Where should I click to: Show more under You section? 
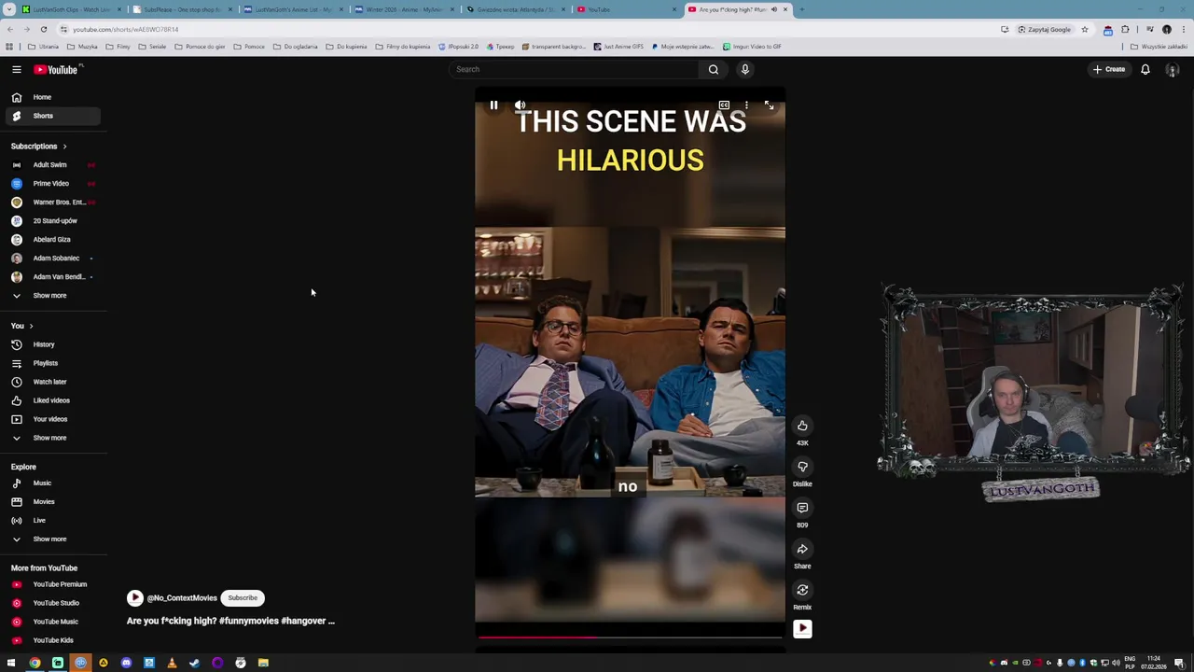(51, 438)
